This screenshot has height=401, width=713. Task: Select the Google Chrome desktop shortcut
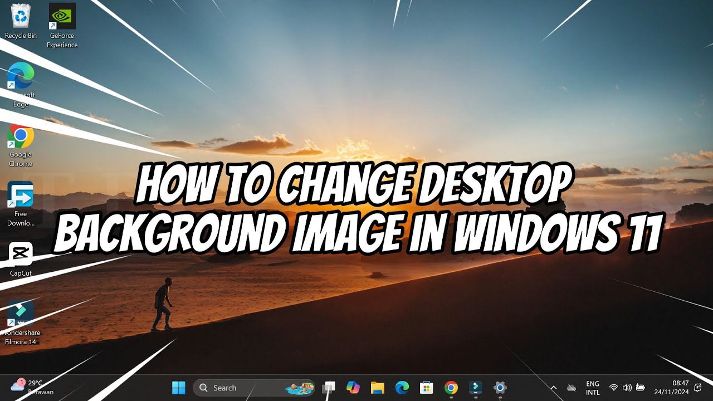(x=21, y=145)
